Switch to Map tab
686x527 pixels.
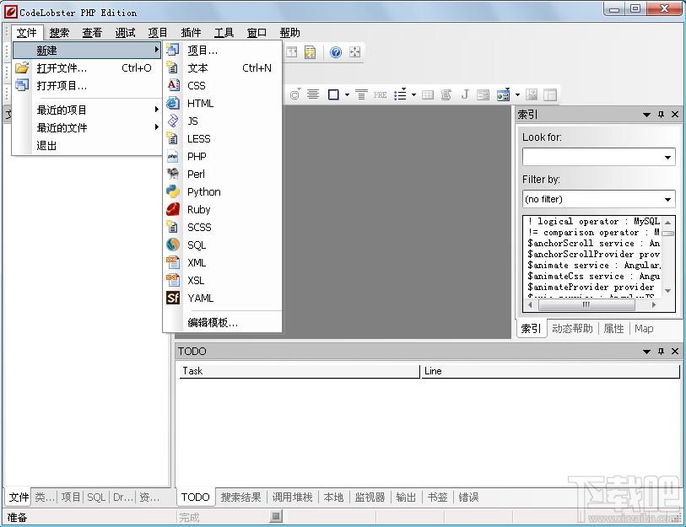(644, 329)
